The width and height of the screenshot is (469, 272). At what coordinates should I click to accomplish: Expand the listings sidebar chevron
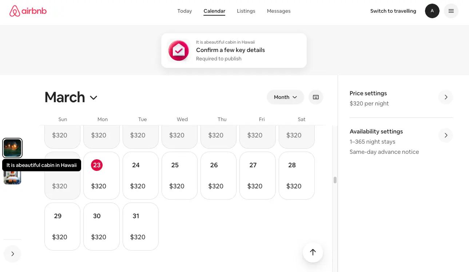12,254
